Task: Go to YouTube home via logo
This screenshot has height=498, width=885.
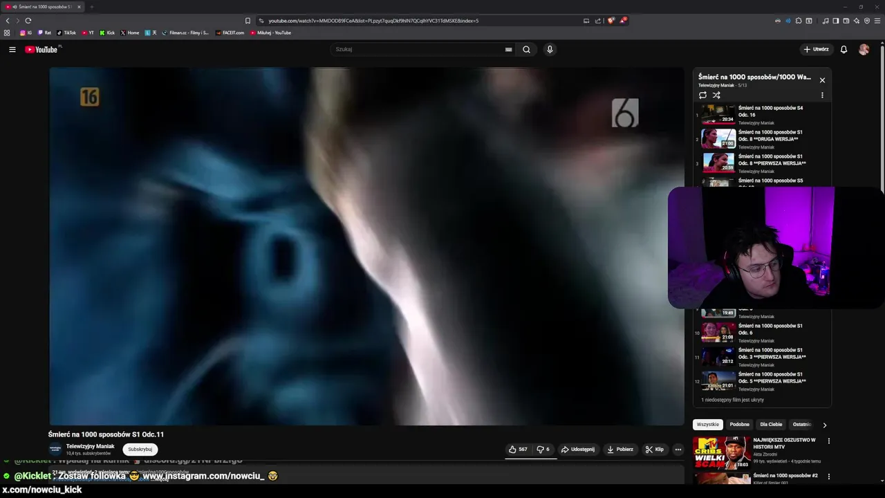Action: [x=41, y=49]
